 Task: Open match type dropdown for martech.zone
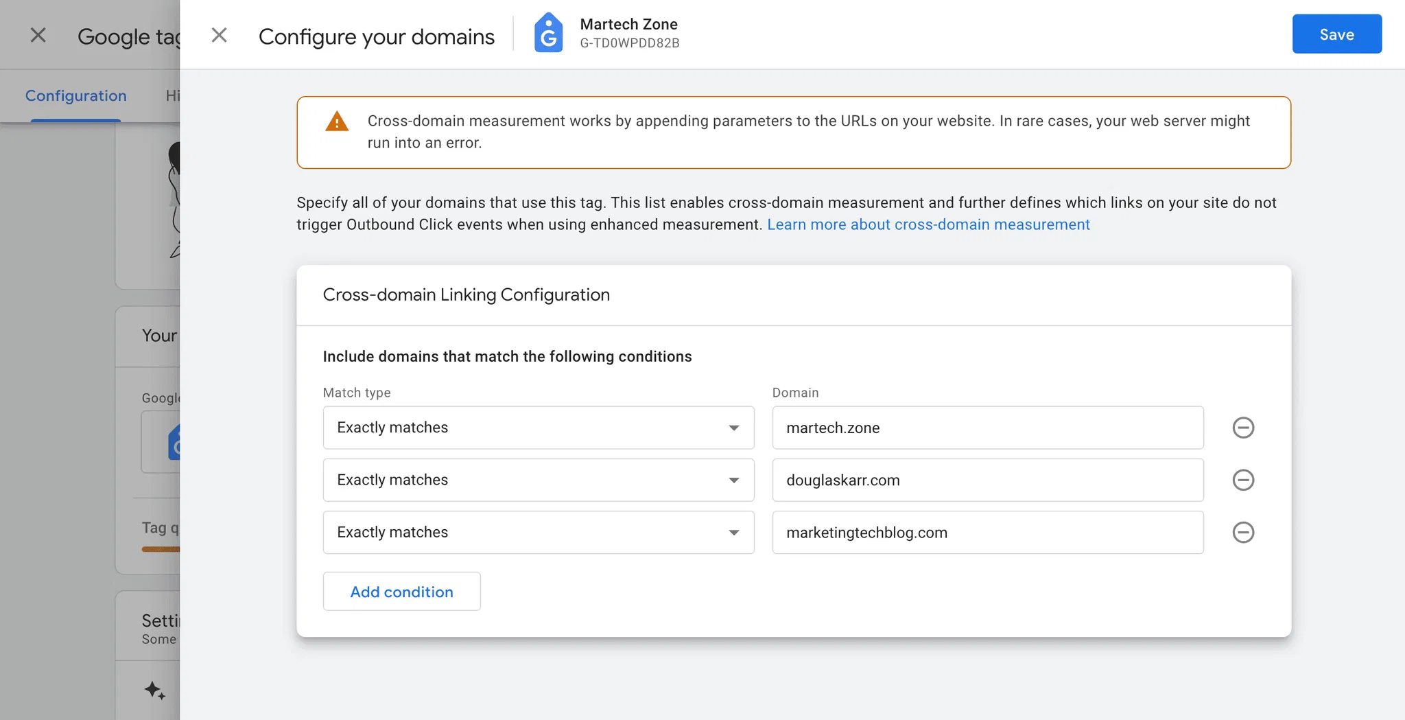(538, 428)
